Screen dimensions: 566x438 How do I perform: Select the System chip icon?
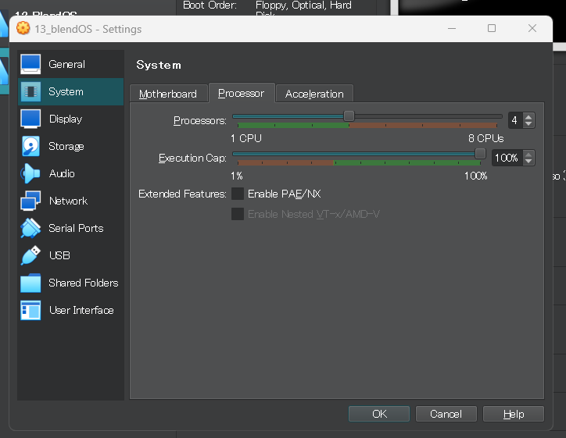point(30,91)
